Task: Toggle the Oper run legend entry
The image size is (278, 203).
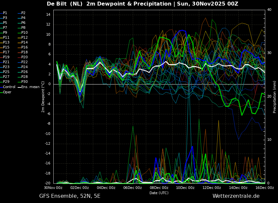Action: point(7,92)
